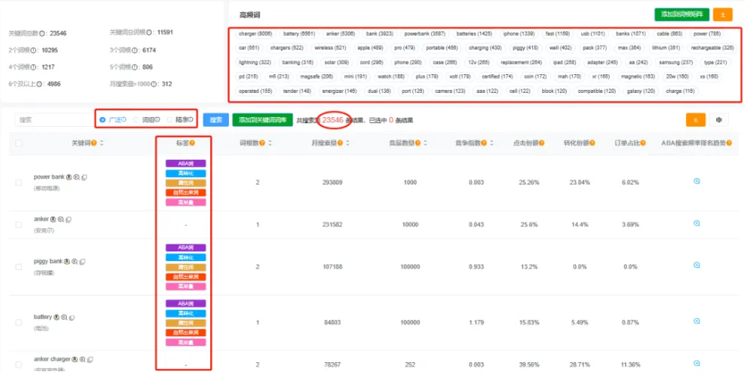Click magnifier icon beside anker keyword
Screen dimensions: 750x390
[61, 219]
